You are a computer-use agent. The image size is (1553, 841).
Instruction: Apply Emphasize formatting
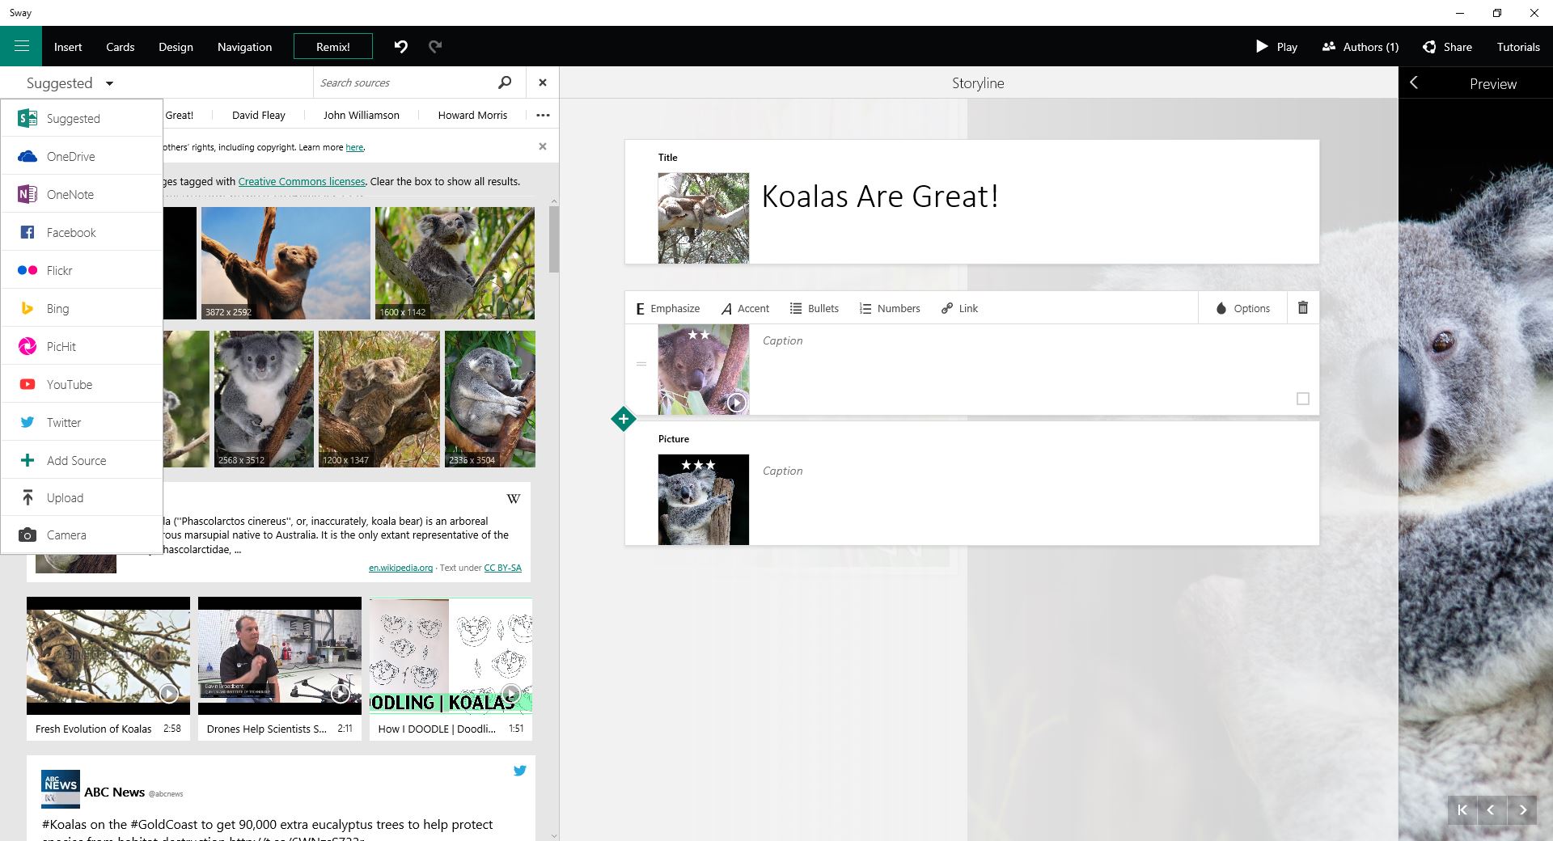click(x=668, y=308)
